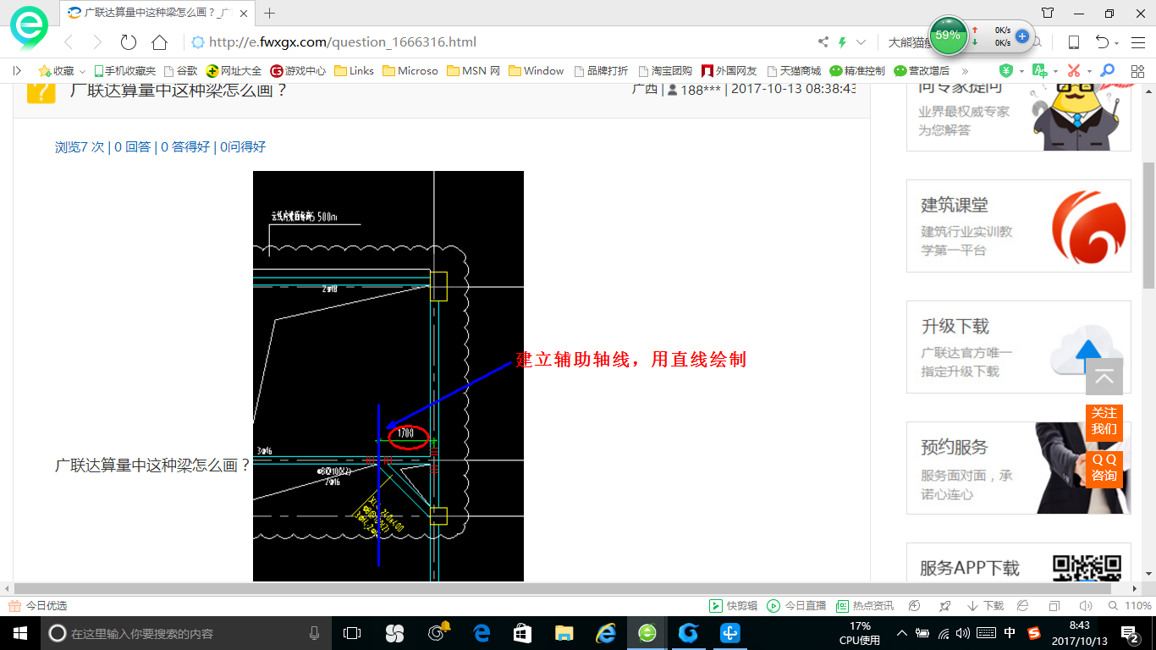1156x650 pixels.
Task: Click the share icon in the address bar
Action: pos(823,42)
